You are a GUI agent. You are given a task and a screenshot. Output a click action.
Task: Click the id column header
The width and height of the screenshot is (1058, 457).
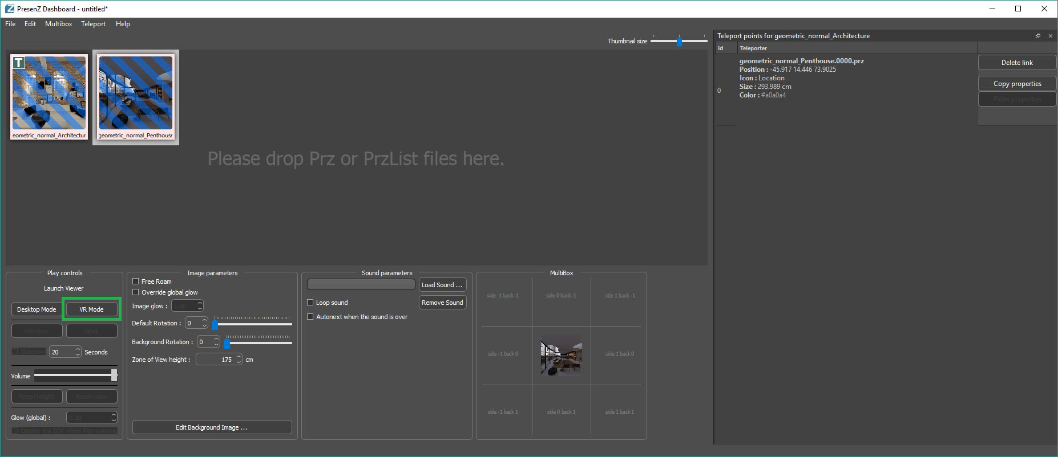click(x=726, y=48)
